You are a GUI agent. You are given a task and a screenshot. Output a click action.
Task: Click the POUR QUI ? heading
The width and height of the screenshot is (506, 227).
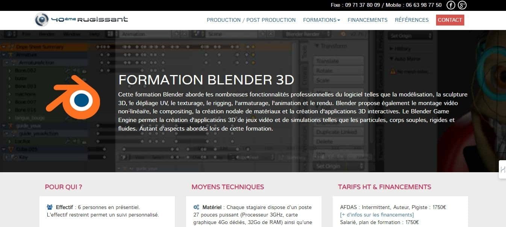[x=64, y=187]
